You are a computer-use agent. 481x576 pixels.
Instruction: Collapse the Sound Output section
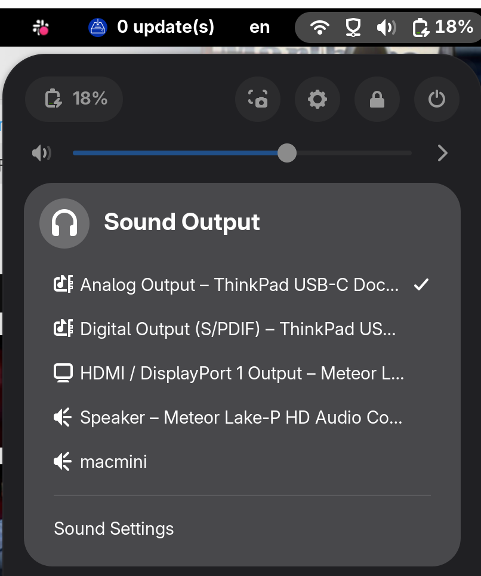coord(181,222)
